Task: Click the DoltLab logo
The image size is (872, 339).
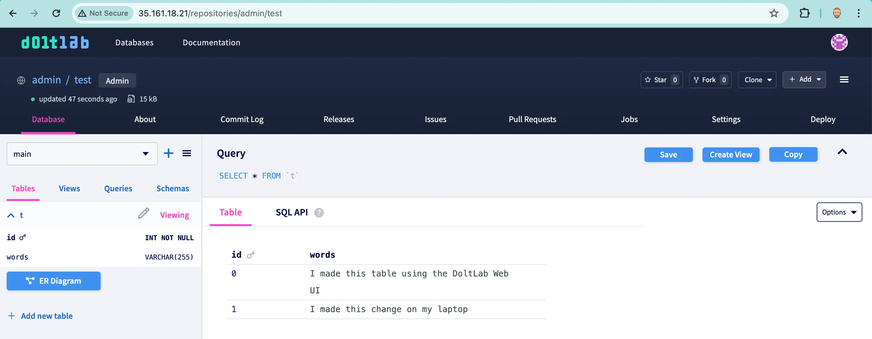Action: click(x=55, y=43)
